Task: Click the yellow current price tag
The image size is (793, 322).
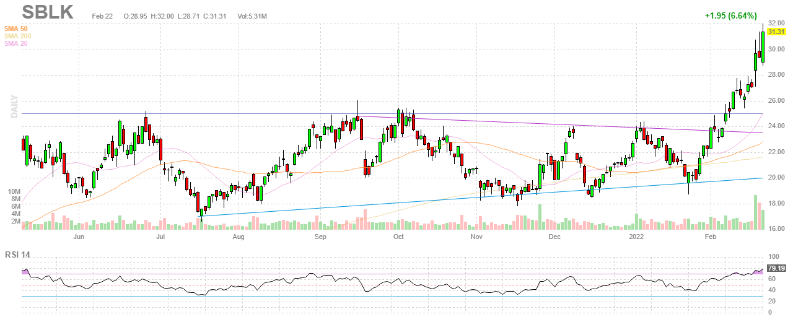Action: pos(777,32)
